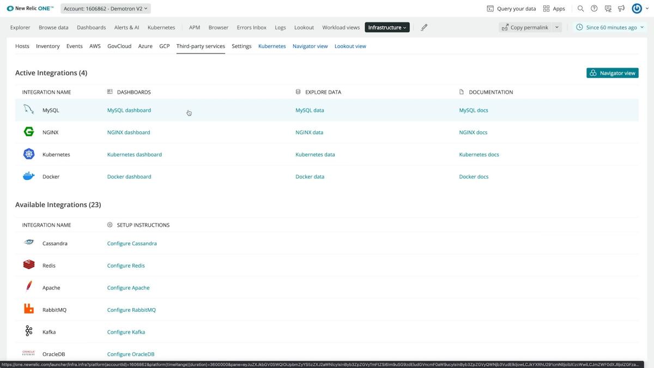This screenshot has height=368, width=654.
Task: Open Logs in the navigation
Action: [x=280, y=27]
